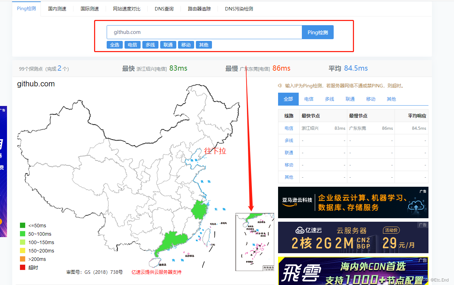Screen dimensions: 454x285
Task: Select the 其他 results tab
Action: (x=391, y=99)
